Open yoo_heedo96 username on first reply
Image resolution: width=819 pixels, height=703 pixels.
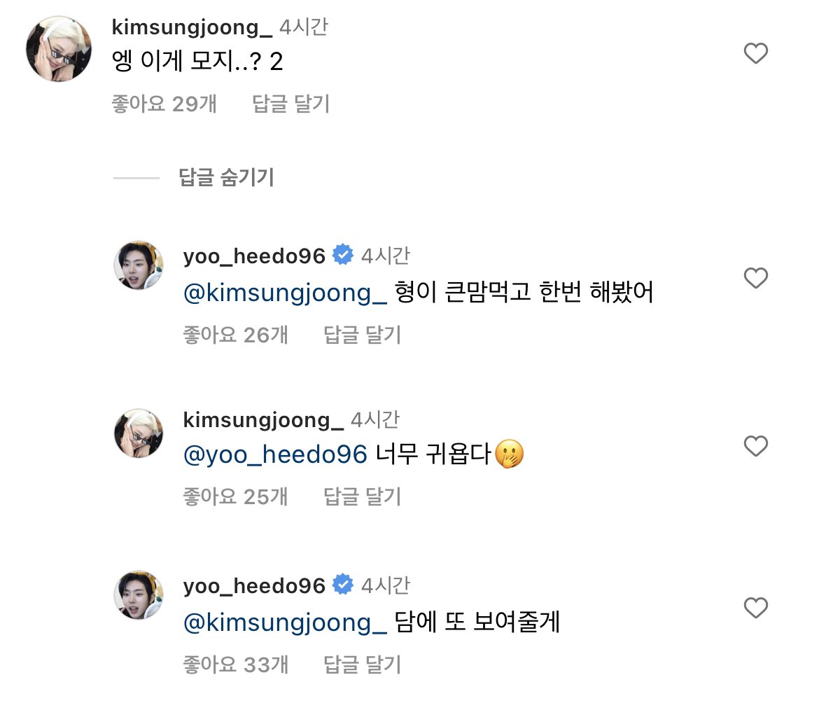click(x=254, y=256)
